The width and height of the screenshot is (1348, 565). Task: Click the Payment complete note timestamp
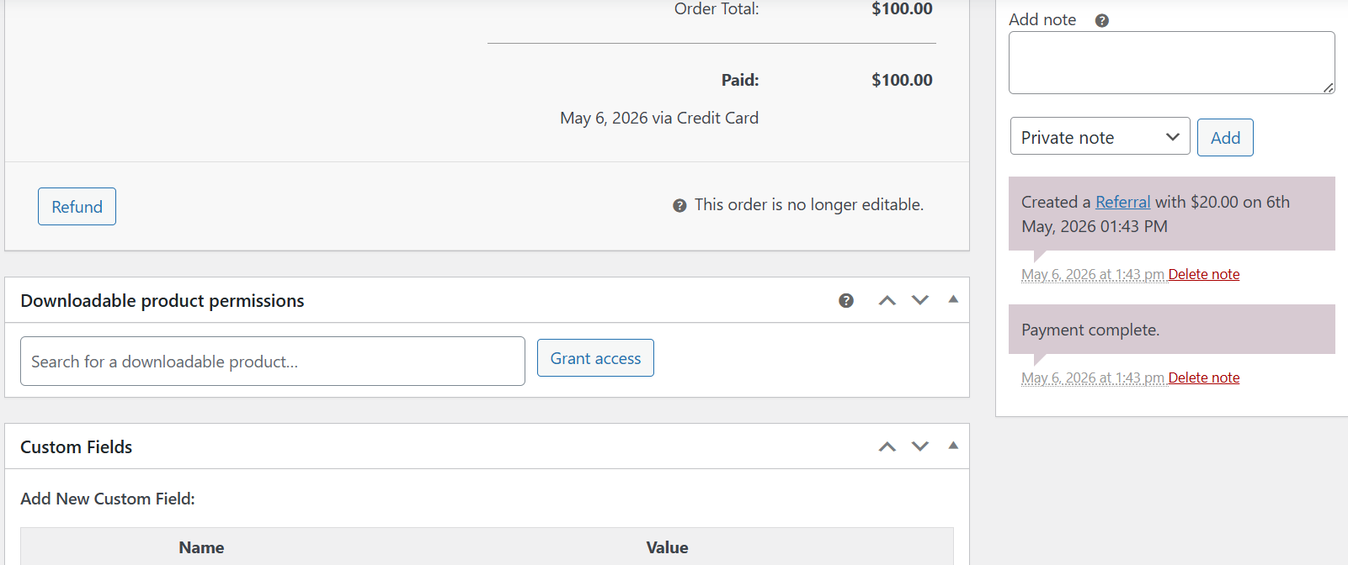pyautogui.click(x=1093, y=378)
